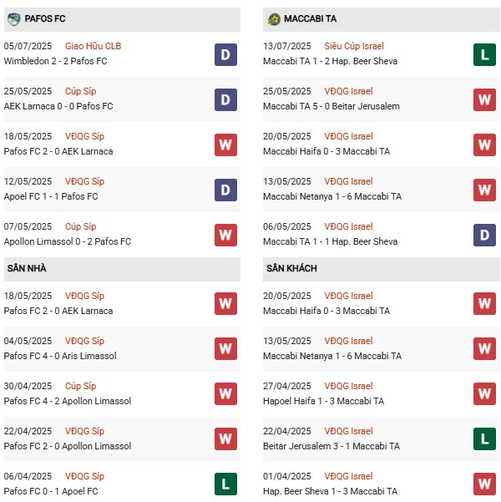Click W badge for Apollon Limassol 0-2 result
This screenshot has height=502, width=501.
click(225, 235)
